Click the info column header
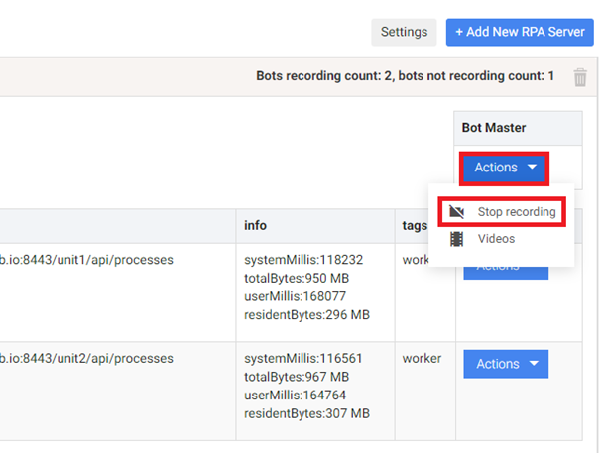Viewport: 605px width, 453px height. click(x=255, y=225)
